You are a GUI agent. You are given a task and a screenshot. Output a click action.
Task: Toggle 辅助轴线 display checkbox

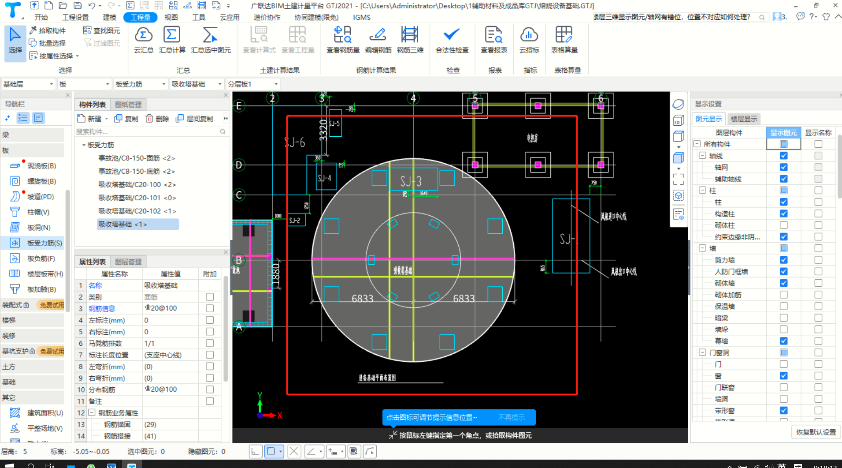pyautogui.click(x=783, y=179)
